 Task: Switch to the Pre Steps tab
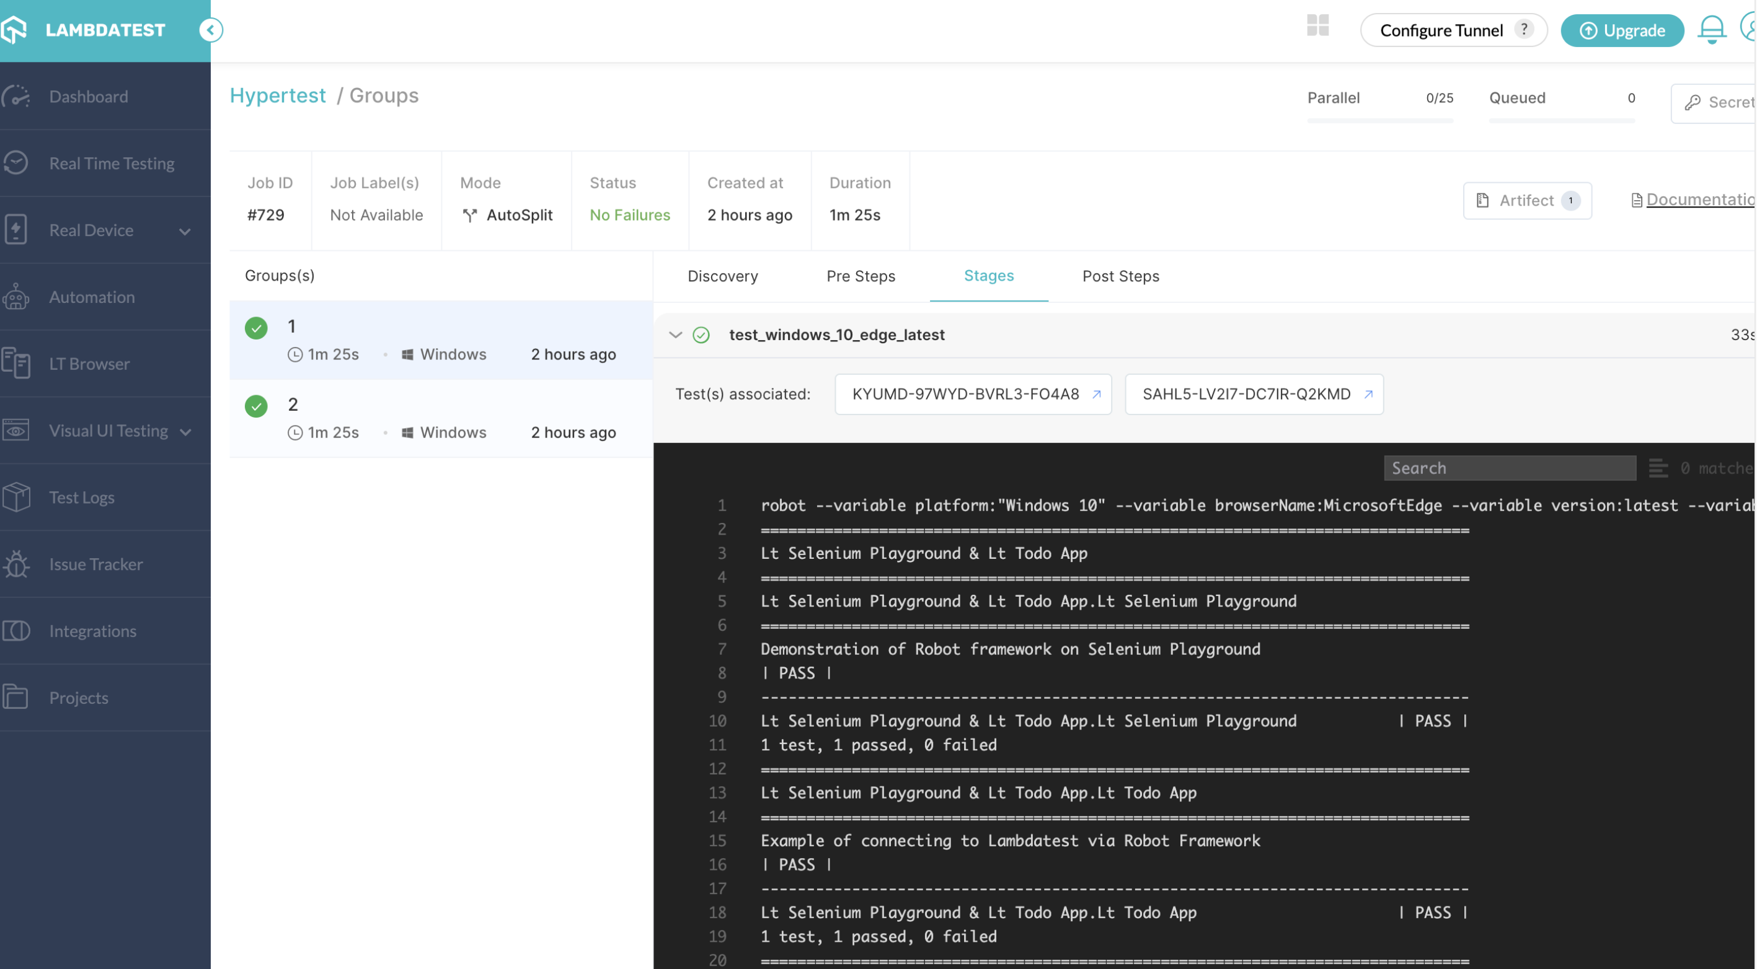[860, 276]
